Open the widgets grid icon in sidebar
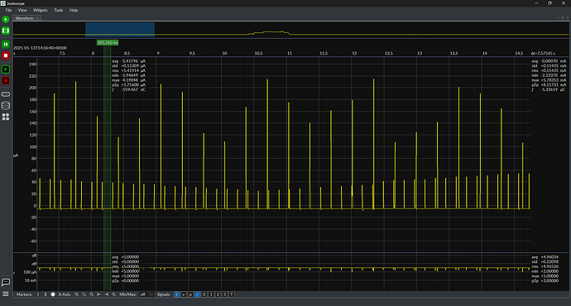571x306 pixels. click(6, 117)
